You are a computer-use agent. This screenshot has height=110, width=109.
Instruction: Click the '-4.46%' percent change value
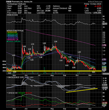pos(98,6)
